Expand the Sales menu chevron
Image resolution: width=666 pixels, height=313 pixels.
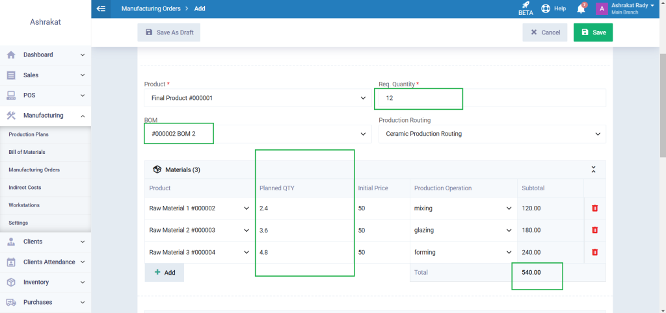click(x=83, y=75)
